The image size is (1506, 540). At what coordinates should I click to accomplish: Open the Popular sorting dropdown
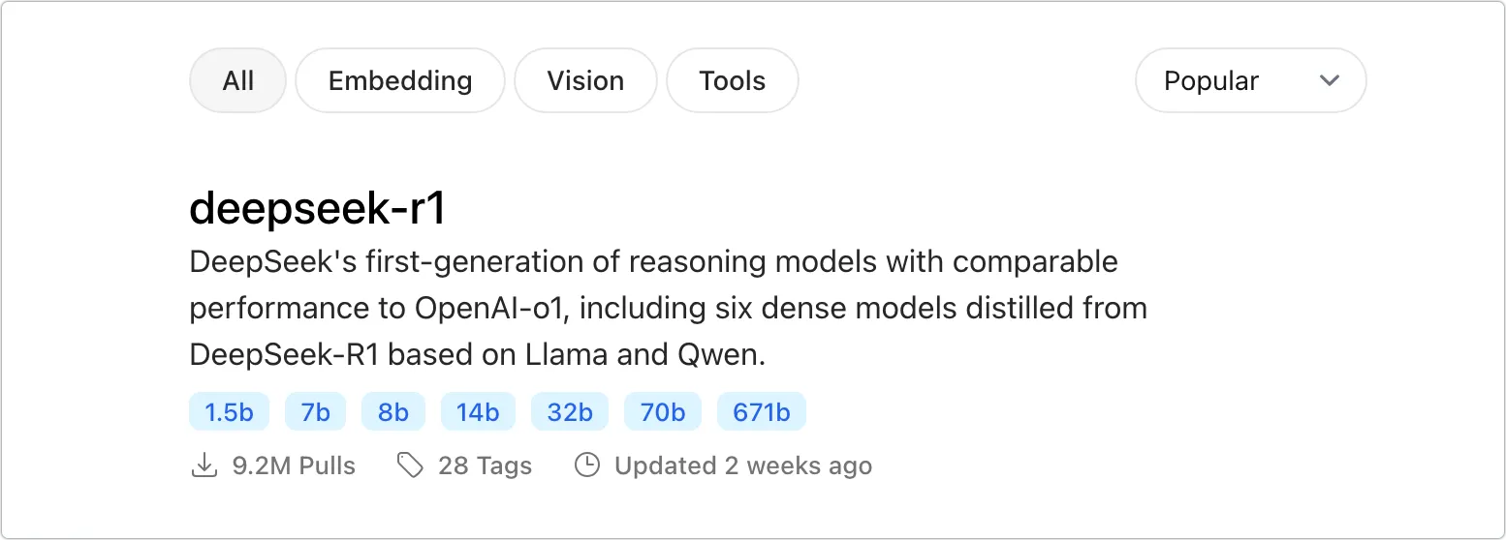(x=1250, y=81)
